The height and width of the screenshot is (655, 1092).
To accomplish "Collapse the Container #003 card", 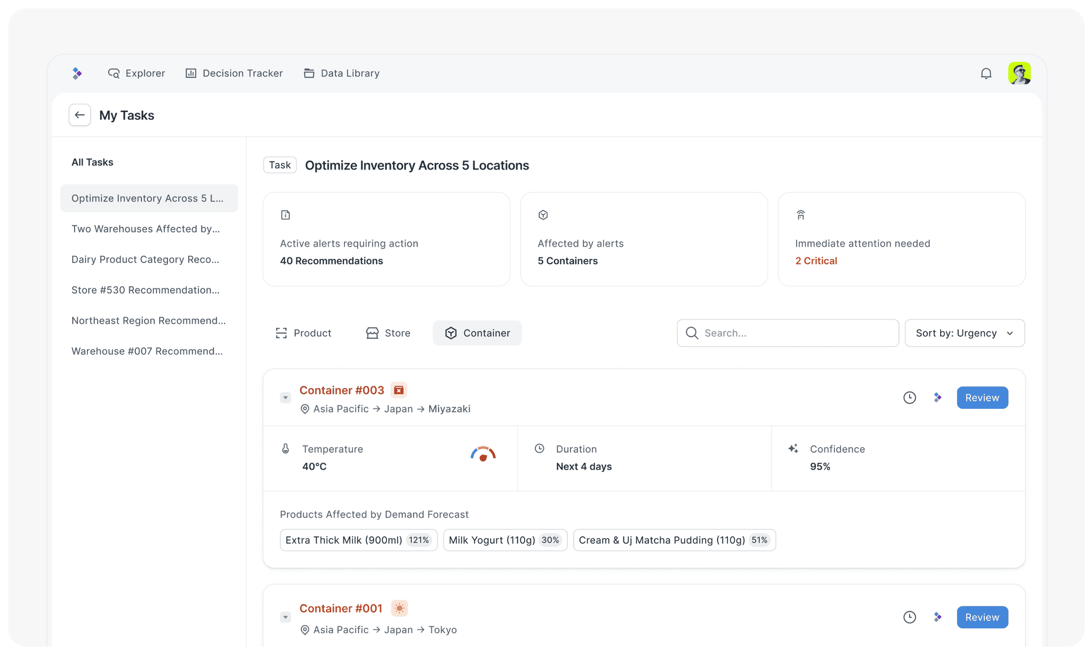I will pos(286,398).
